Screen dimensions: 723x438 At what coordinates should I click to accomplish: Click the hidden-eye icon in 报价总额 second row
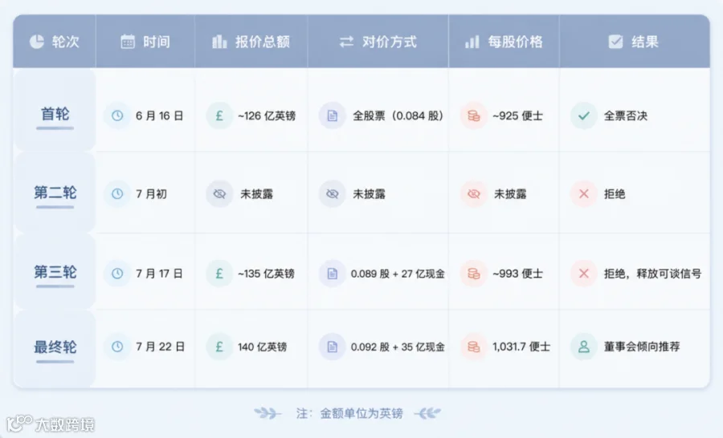click(219, 194)
